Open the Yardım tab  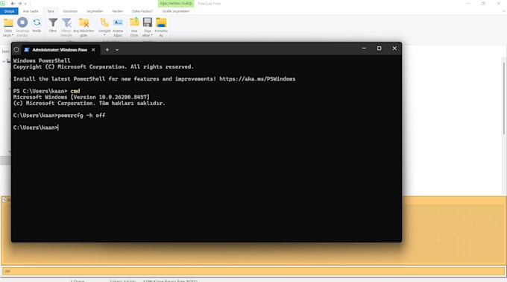coord(117,11)
